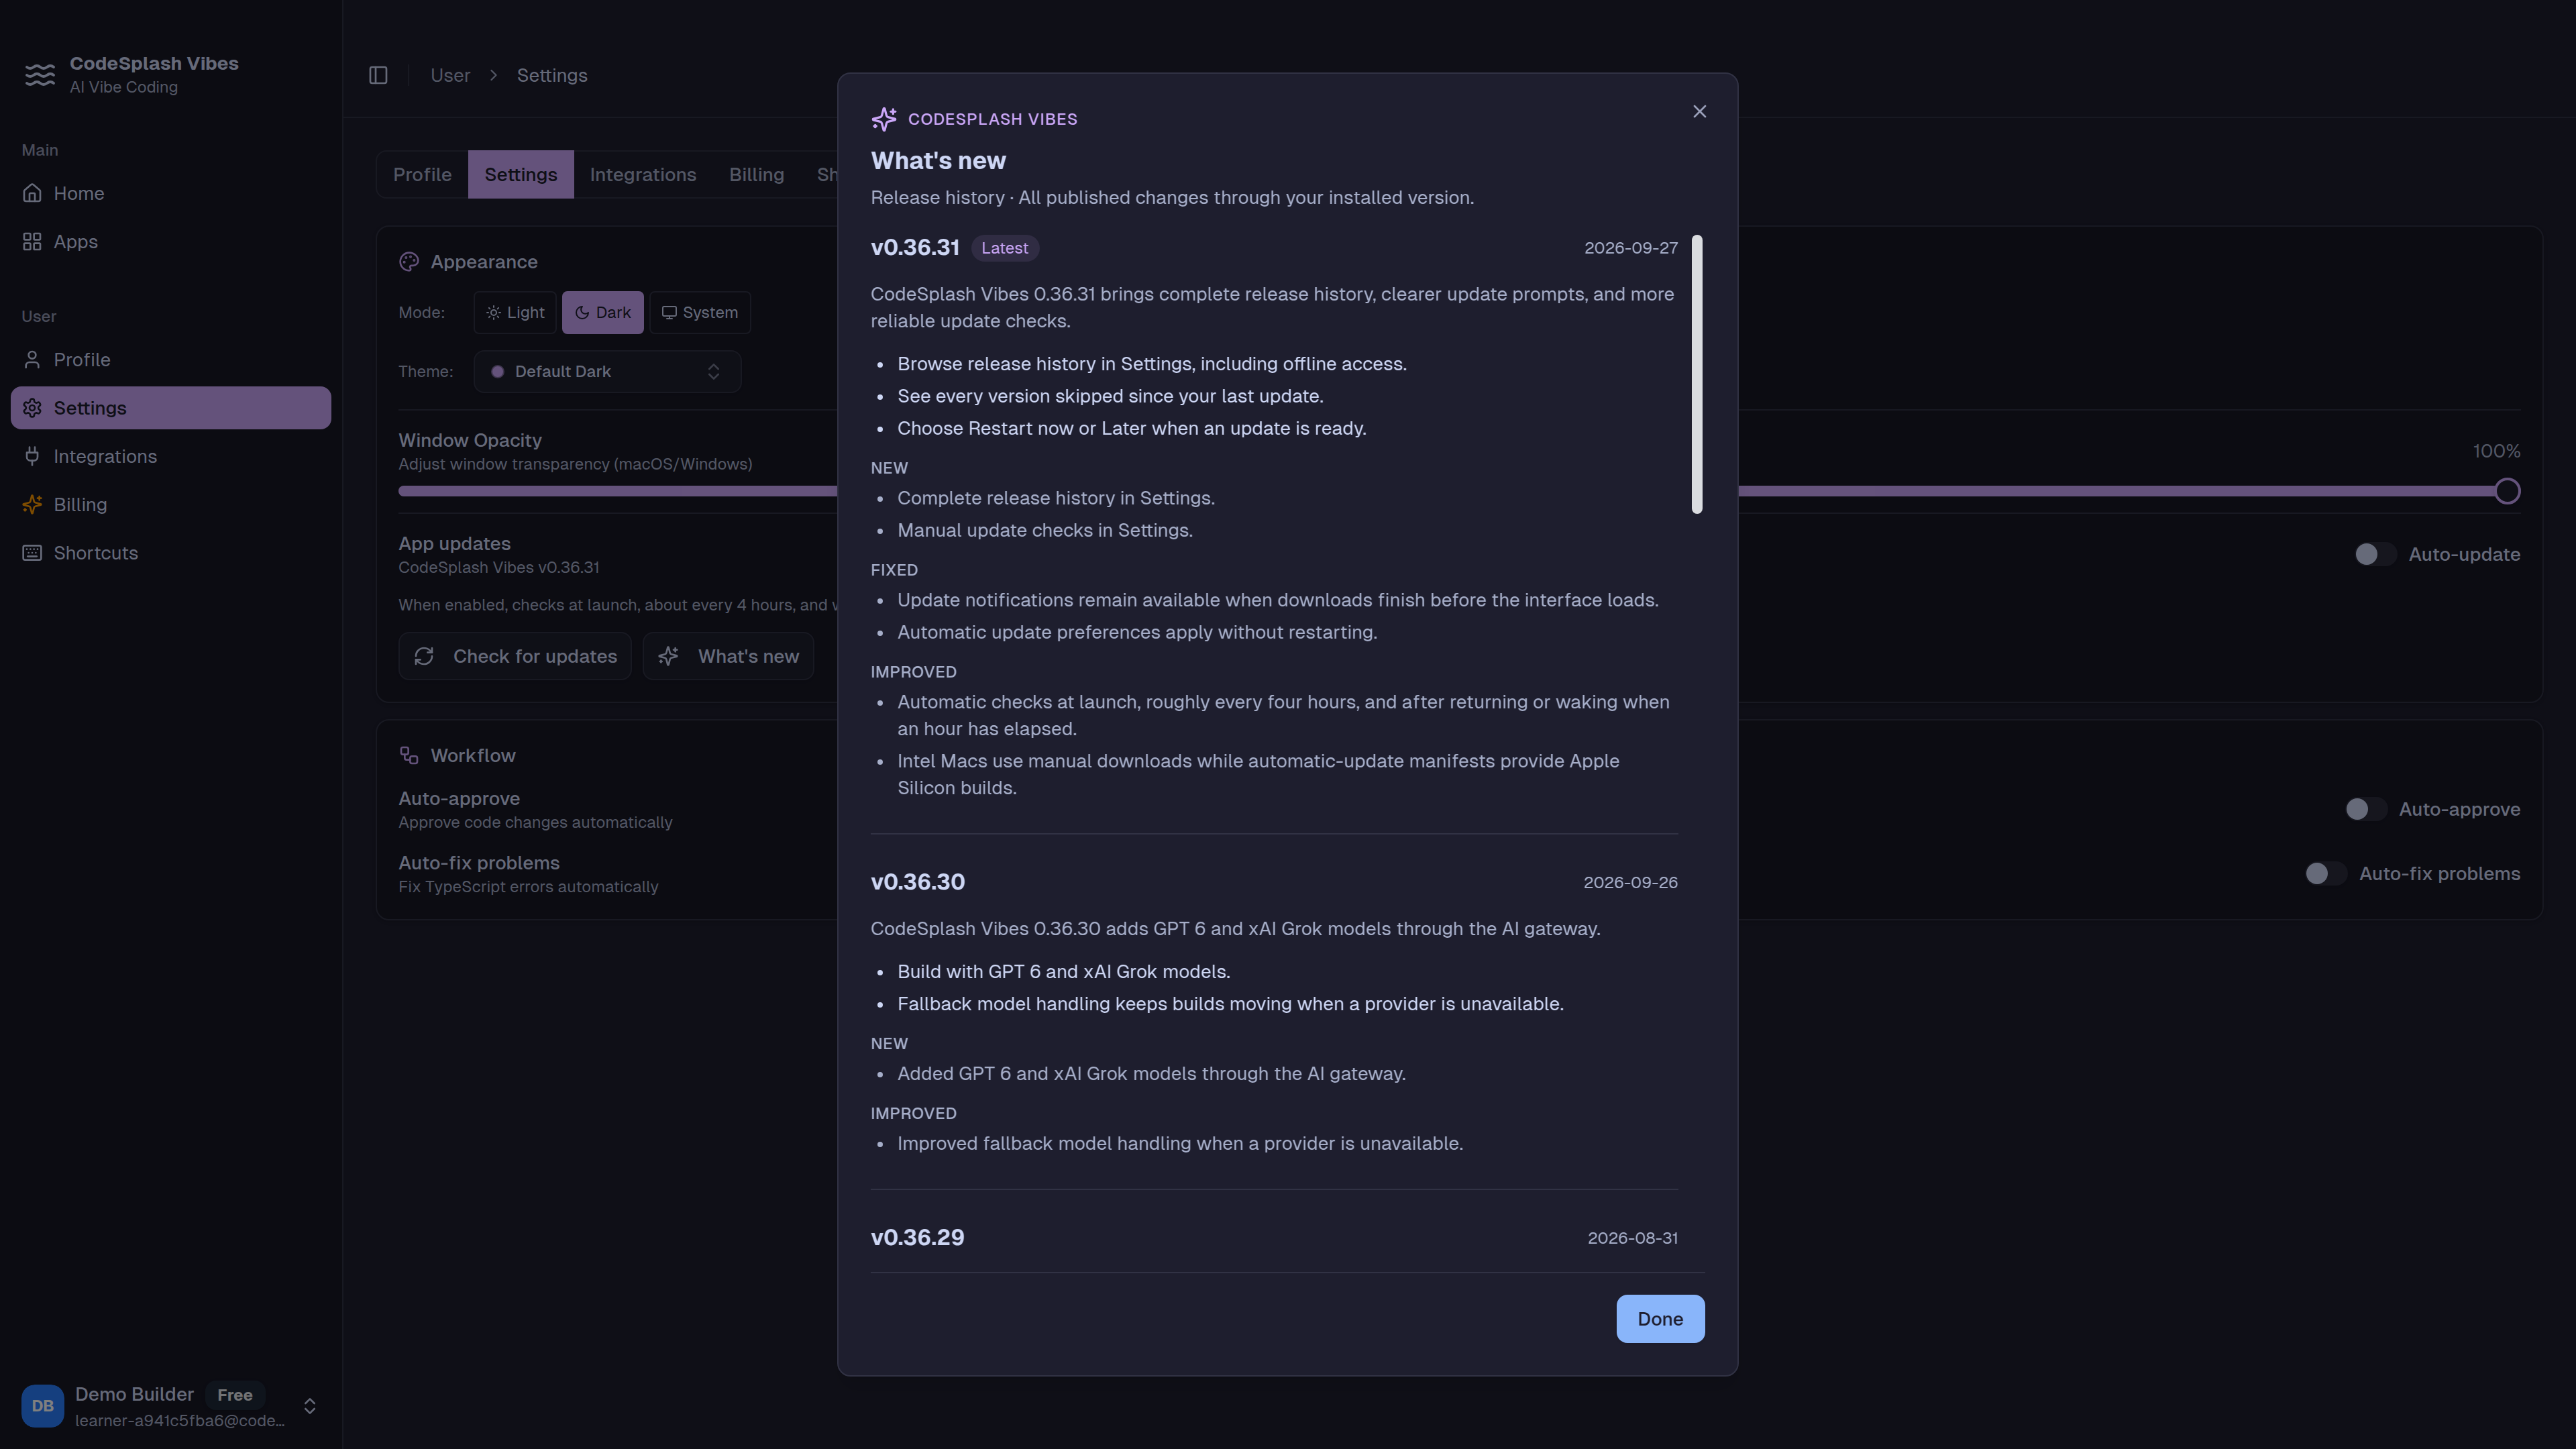Click the Profile person icon in sidebar

coord(33,360)
